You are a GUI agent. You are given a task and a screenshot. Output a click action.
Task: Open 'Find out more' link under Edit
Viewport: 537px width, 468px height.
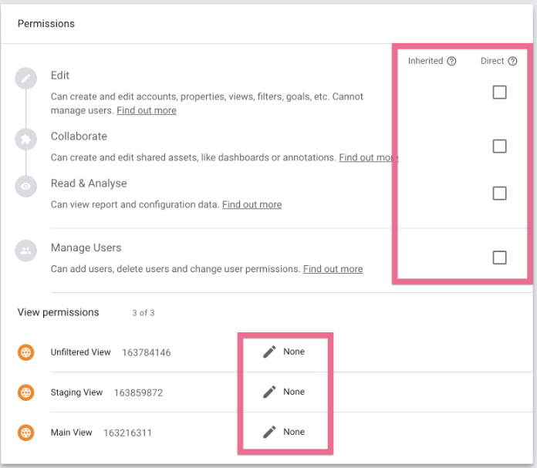(x=147, y=111)
